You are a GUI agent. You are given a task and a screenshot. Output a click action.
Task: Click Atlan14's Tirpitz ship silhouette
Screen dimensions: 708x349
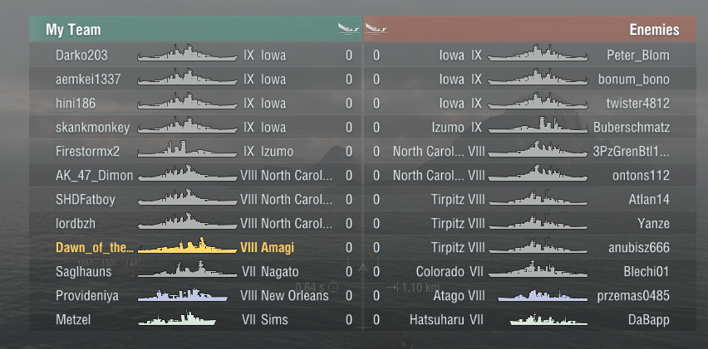(x=538, y=197)
